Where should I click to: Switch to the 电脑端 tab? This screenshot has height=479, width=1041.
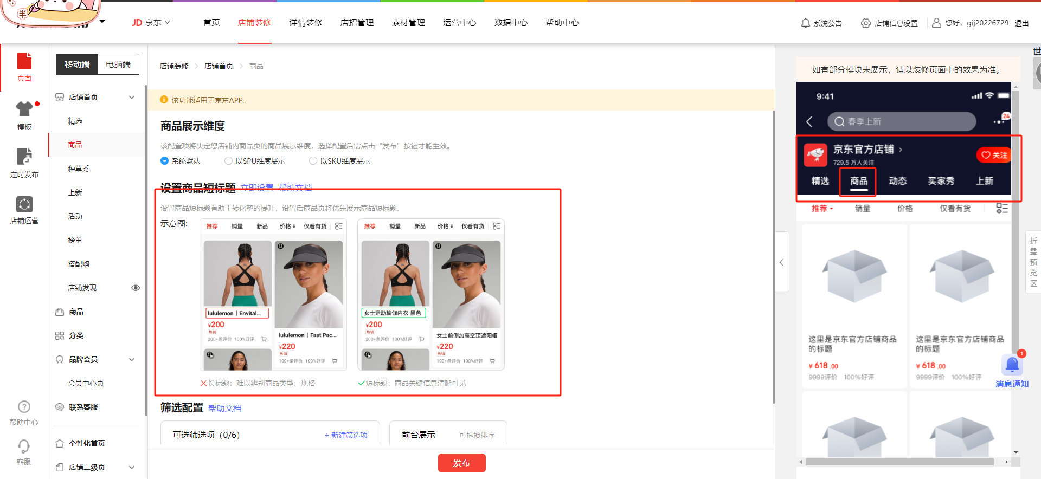coord(118,64)
